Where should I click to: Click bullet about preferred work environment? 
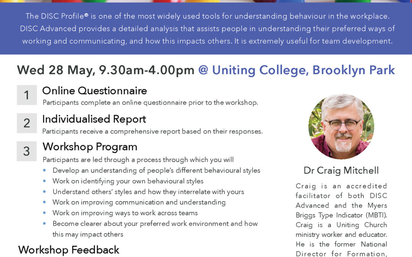(x=155, y=229)
